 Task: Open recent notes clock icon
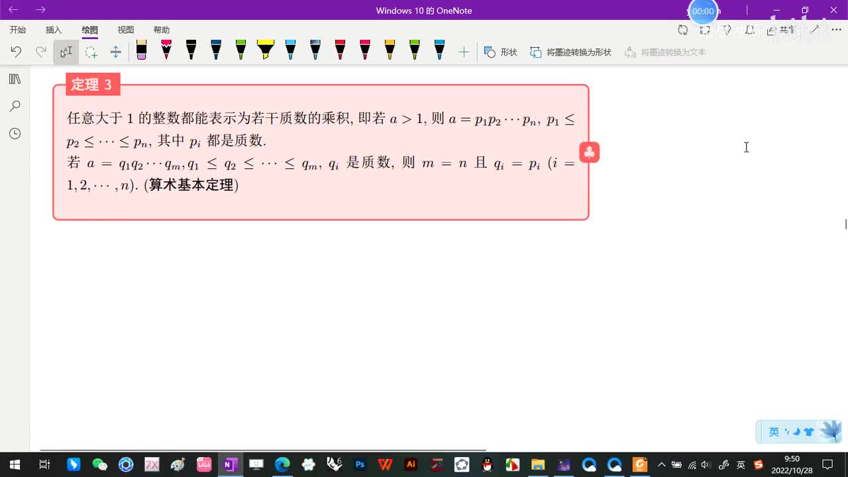coord(15,133)
